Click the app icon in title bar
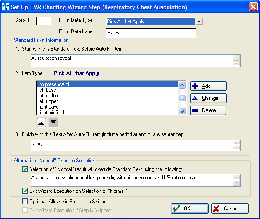 6,7
